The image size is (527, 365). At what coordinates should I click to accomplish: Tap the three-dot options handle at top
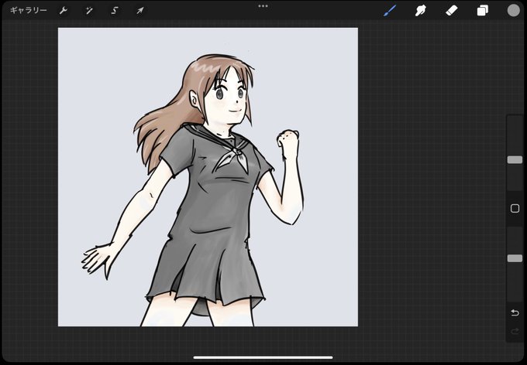(x=263, y=6)
